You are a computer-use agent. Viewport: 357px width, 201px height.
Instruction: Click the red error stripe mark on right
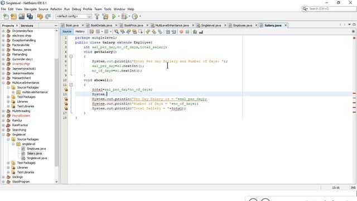tap(354, 38)
